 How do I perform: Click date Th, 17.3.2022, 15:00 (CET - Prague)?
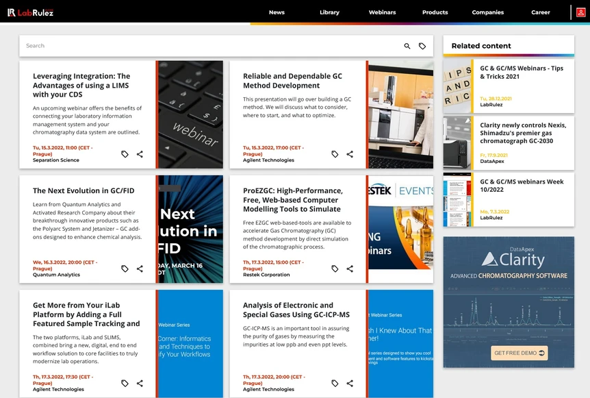tap(273, 265)
